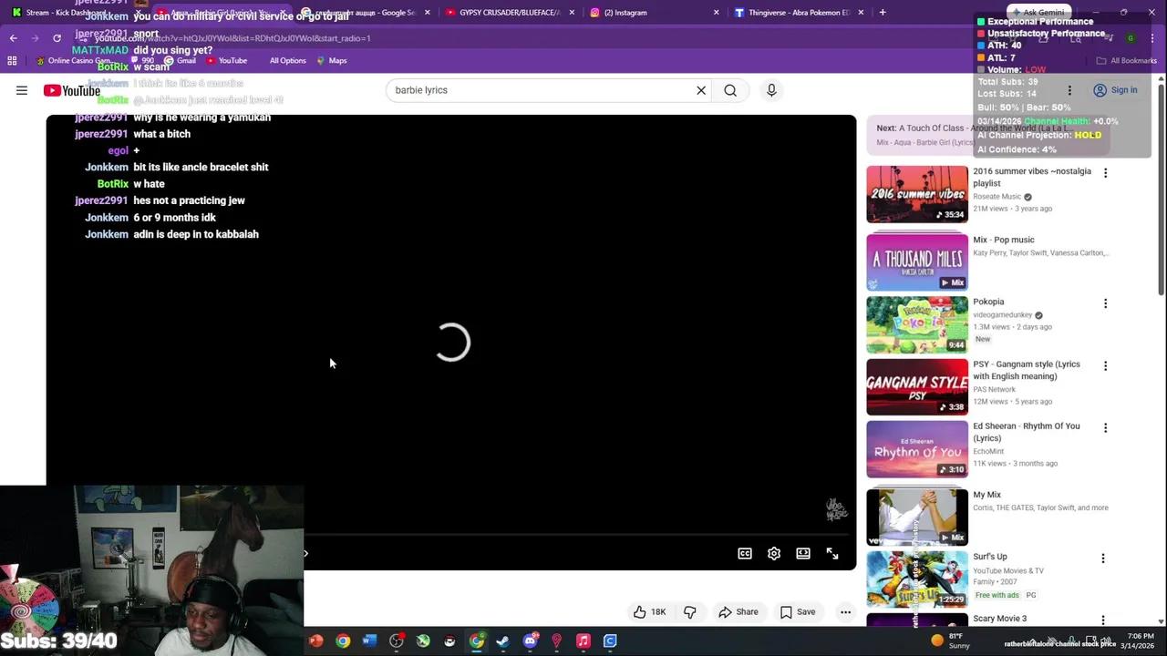Open the video player settings gear

tap(774, 553)
